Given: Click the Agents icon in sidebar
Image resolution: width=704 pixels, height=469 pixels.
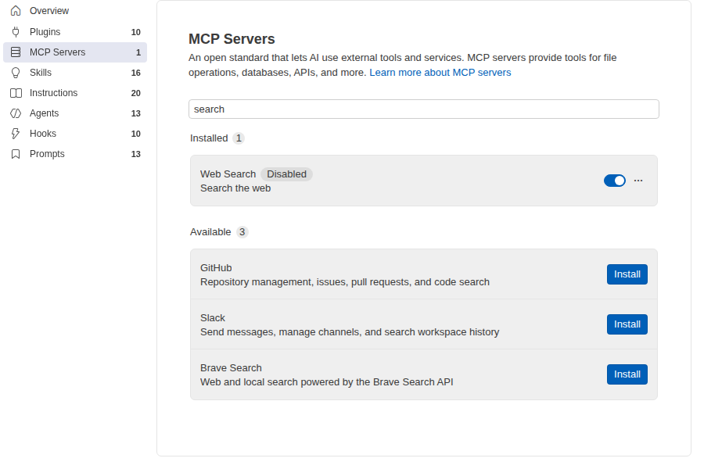Looking at the screenshot, I should point(16,113).
